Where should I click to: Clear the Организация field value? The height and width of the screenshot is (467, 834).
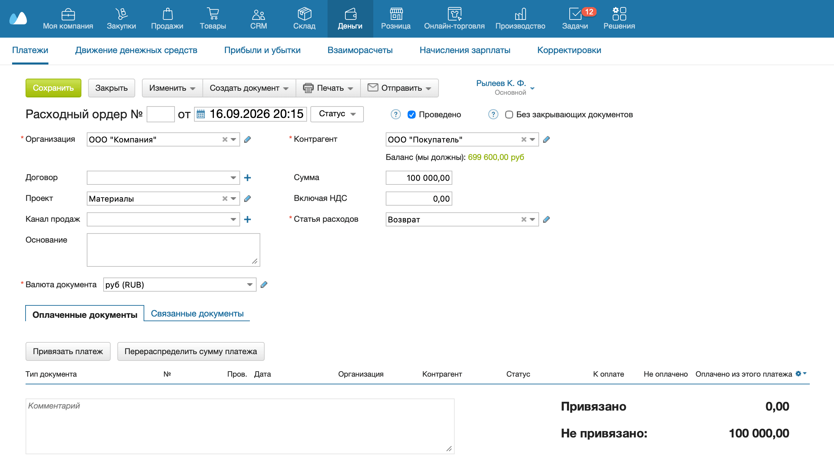click(225, 139)
